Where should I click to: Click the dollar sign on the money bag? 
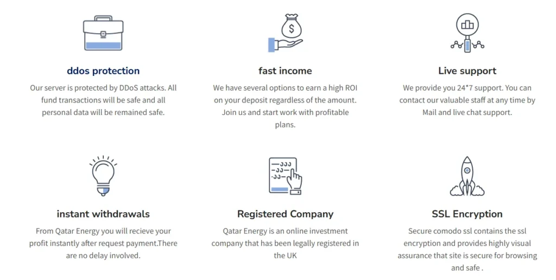[291, 28]
